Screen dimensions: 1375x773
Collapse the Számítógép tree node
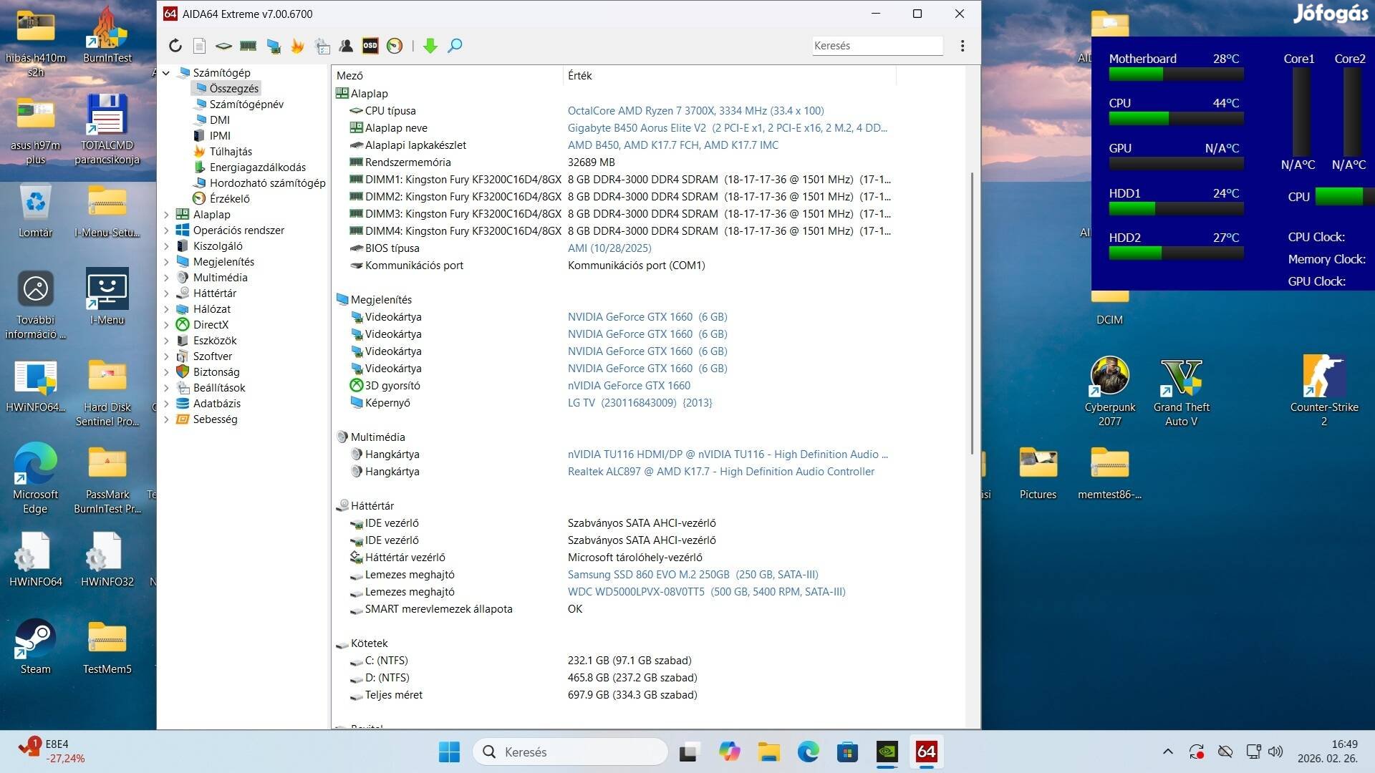(166, 73)
